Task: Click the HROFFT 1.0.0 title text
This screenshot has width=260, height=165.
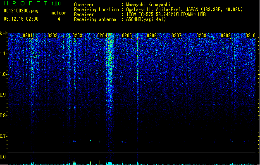Action: (32, 3)
